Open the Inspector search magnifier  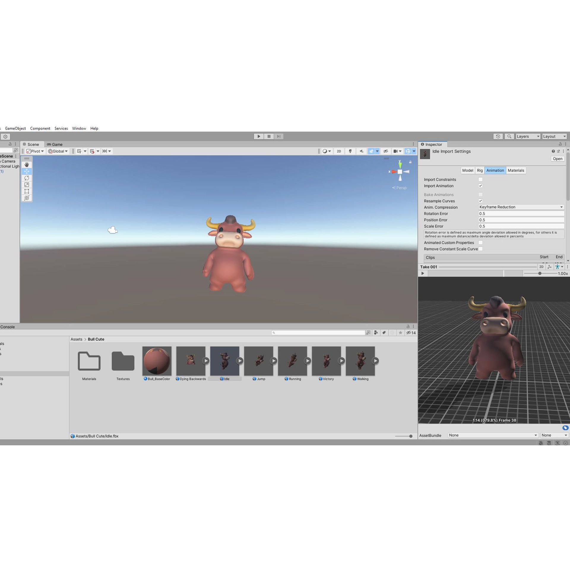coord(509,136)
